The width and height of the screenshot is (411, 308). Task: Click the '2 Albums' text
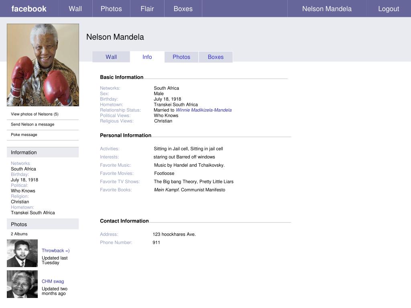coord(19,234)
